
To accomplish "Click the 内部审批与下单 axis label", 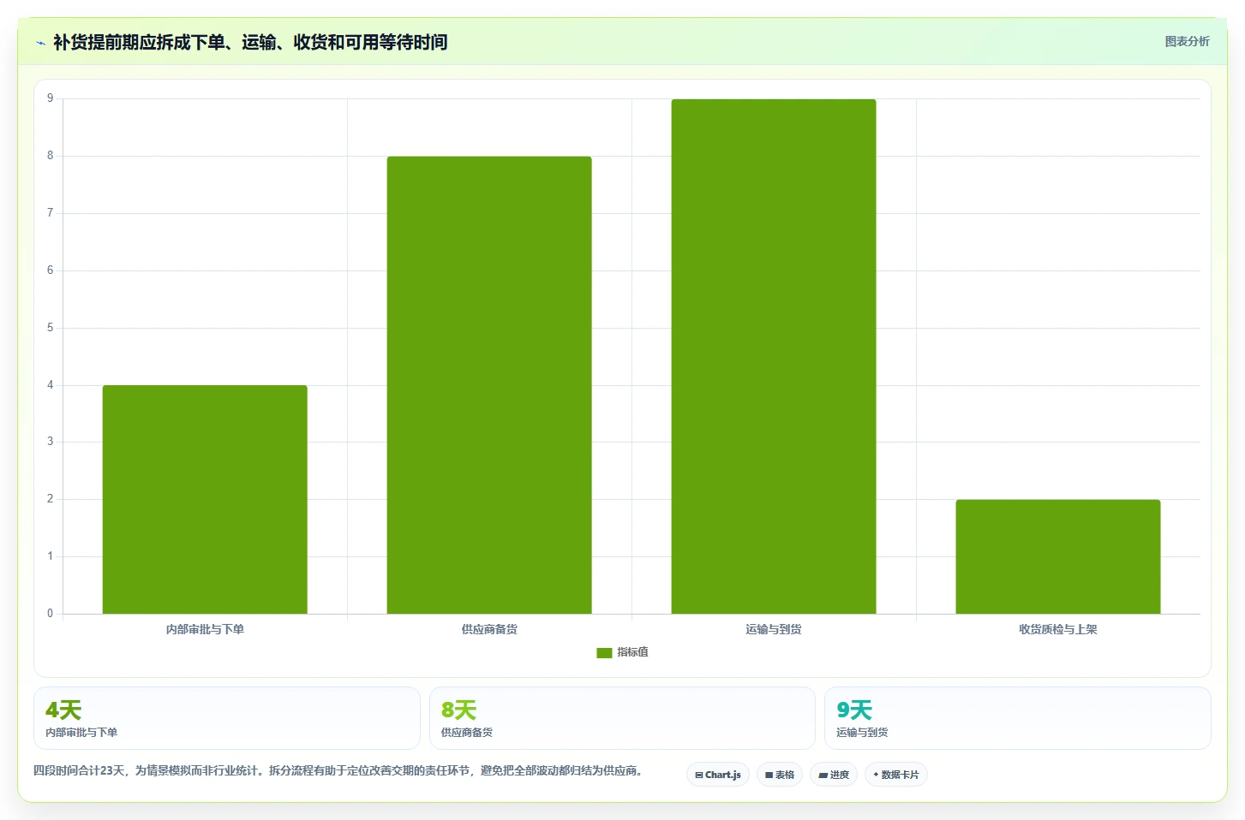I will [205, 629].
